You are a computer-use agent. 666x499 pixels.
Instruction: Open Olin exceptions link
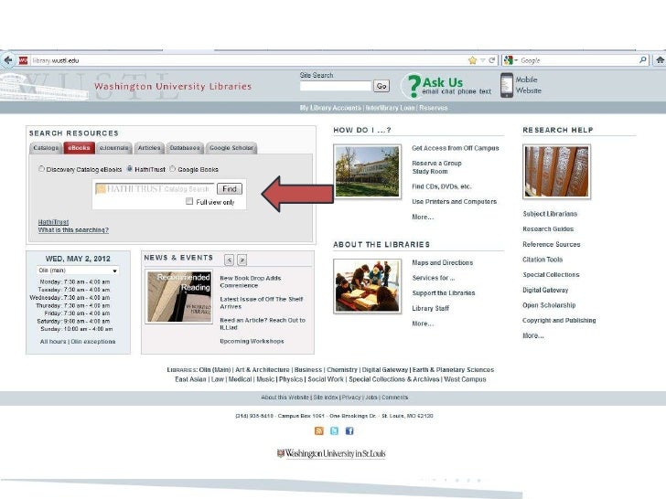click(93, 342)
